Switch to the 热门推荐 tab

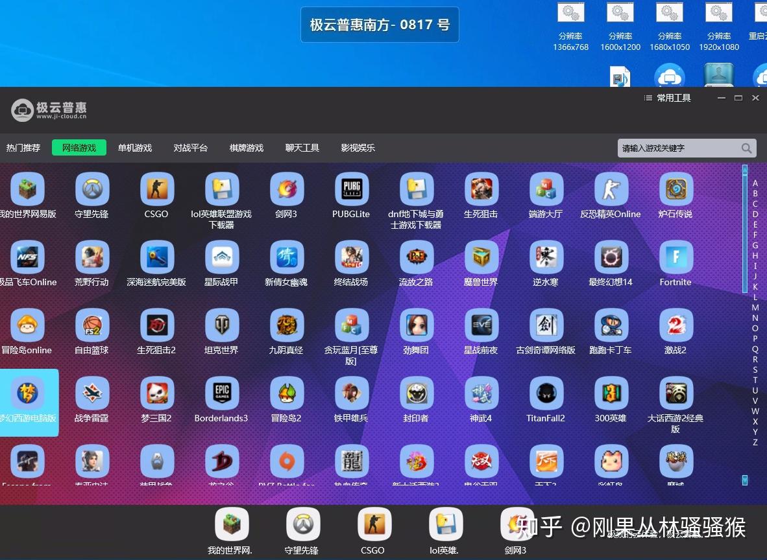23,148
